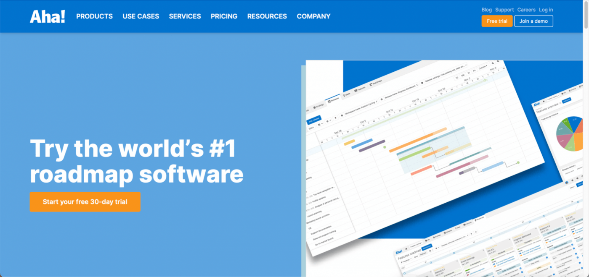Go to the PRICING page
The image size is (589, 277).
[x=224, y=16]
